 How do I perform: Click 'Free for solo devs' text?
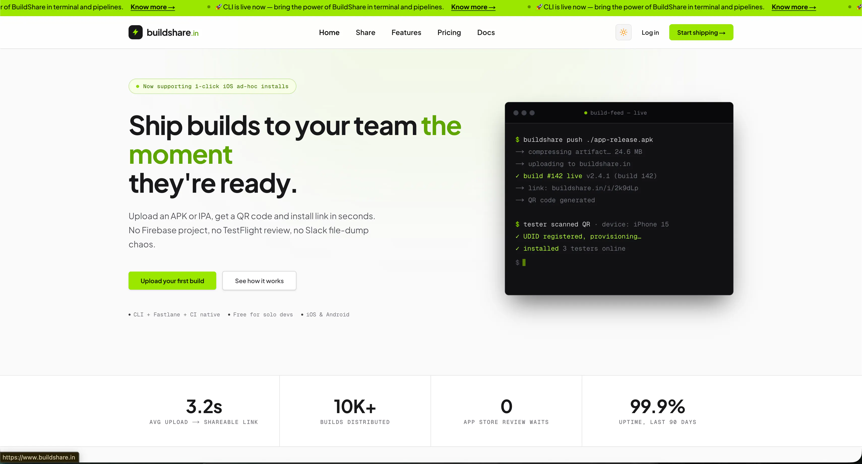tap(263, 314)
